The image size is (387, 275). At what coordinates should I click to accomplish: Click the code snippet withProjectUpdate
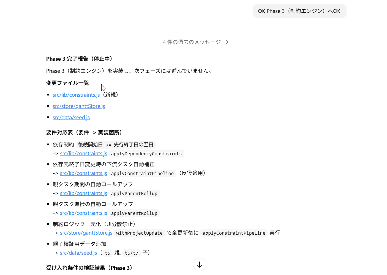(139, 233)
